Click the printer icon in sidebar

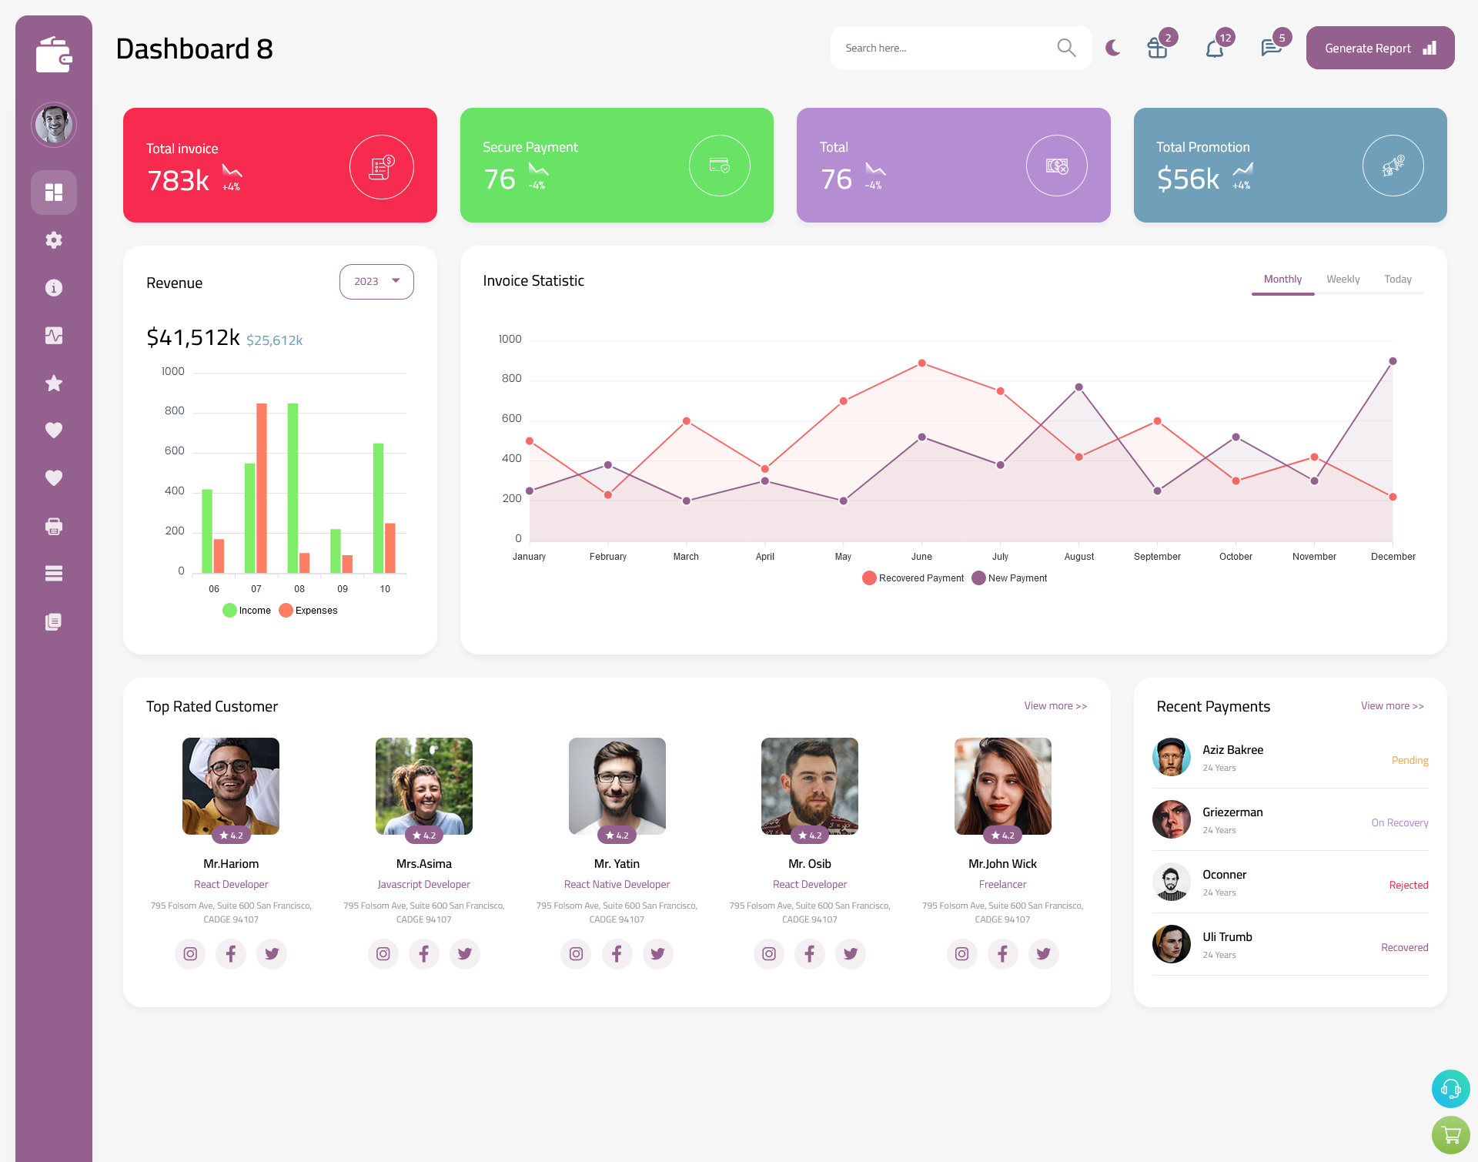(54, 526)
